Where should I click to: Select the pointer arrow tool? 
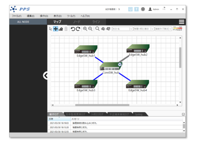50,29
